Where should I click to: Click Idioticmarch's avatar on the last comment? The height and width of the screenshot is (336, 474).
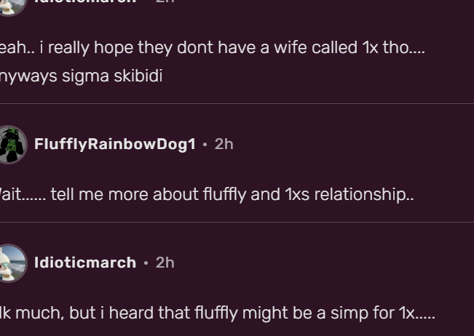pos(12,263)
